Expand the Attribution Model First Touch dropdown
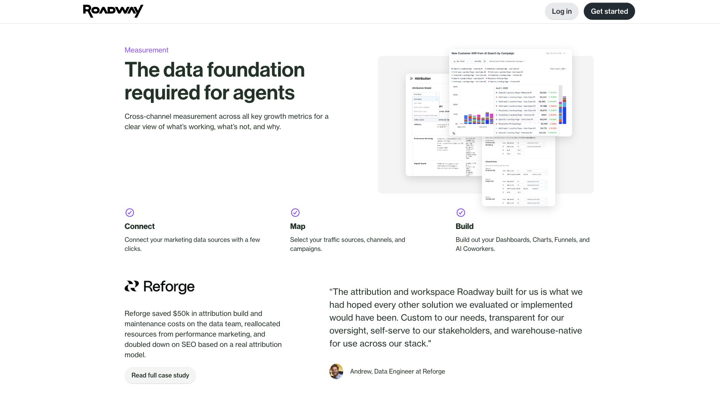The width and height of the screenshot is (720, 402). point(426,94)
